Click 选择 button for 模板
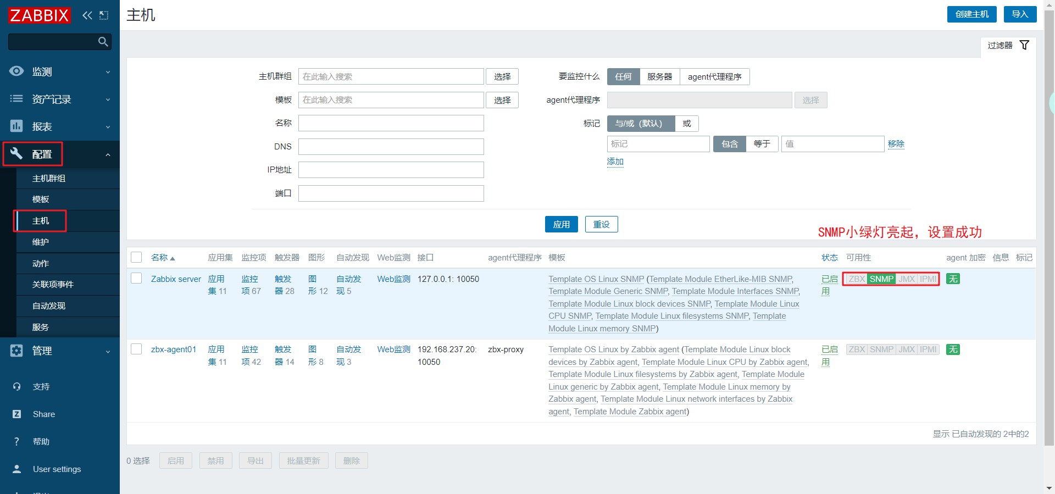The width and height of the screenshot is (1055, 494). (x=502, y=100)
